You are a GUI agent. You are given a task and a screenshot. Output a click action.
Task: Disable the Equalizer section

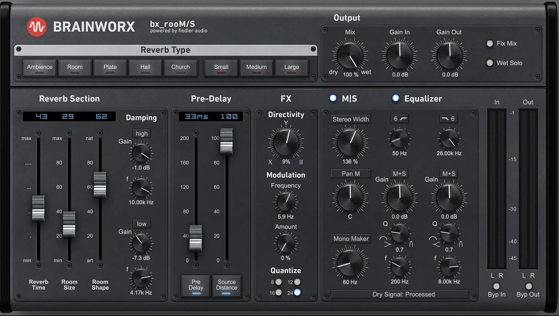396,98
